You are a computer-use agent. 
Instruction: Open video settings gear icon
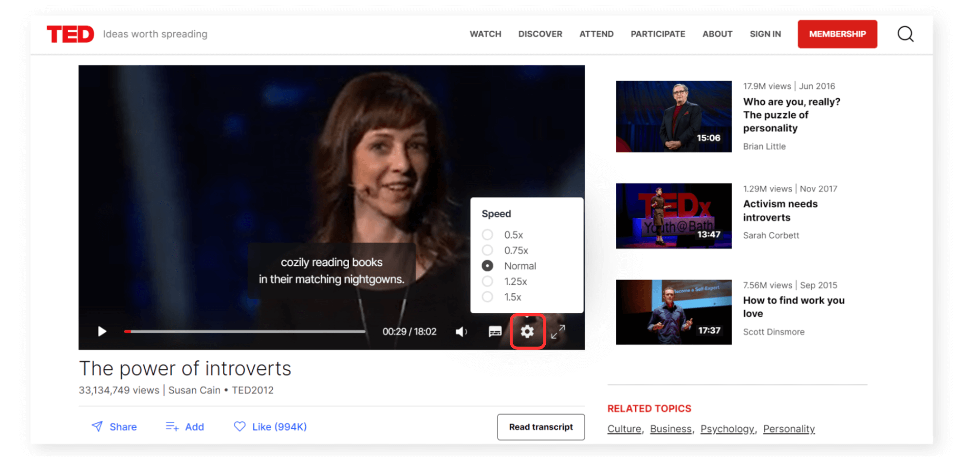pos(527,332)
